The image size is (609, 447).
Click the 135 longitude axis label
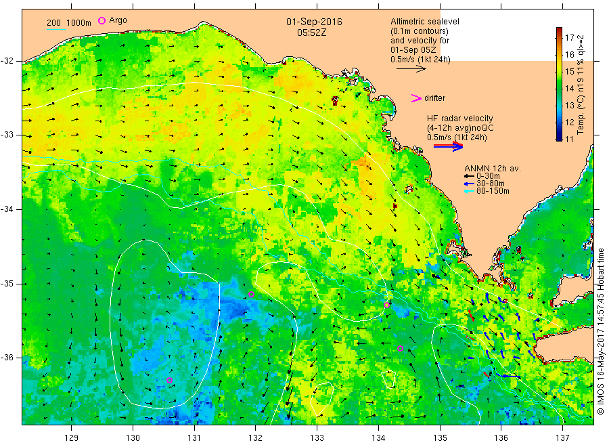coord(440,438)
